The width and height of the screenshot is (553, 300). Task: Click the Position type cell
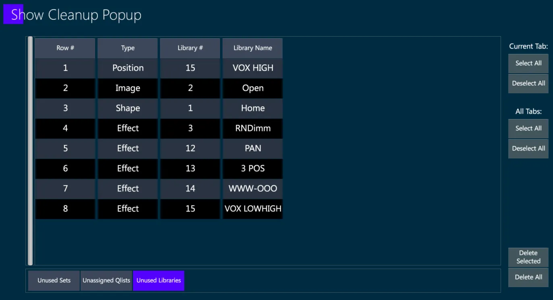coord(128,68)
